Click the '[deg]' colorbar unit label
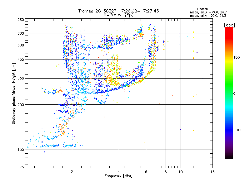This screenshot has width=250, height=187. pyautogui.click(x=229, y=25)
